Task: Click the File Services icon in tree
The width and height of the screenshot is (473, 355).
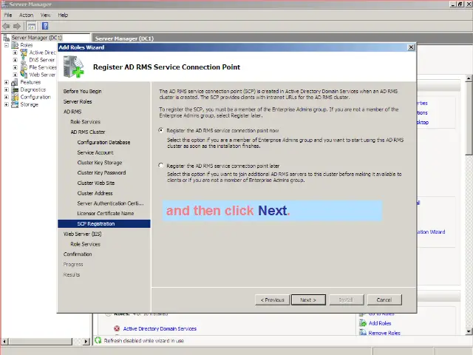Action: (x=24, y=67)
